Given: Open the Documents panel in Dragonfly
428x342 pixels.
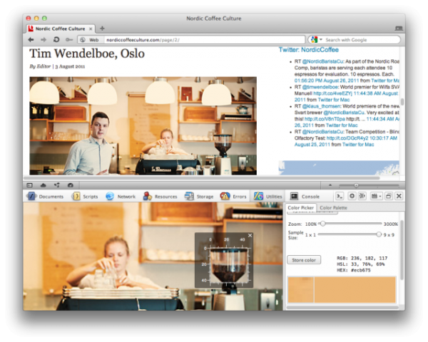Looking at the screenshot, I should click(x=46, y=196).
